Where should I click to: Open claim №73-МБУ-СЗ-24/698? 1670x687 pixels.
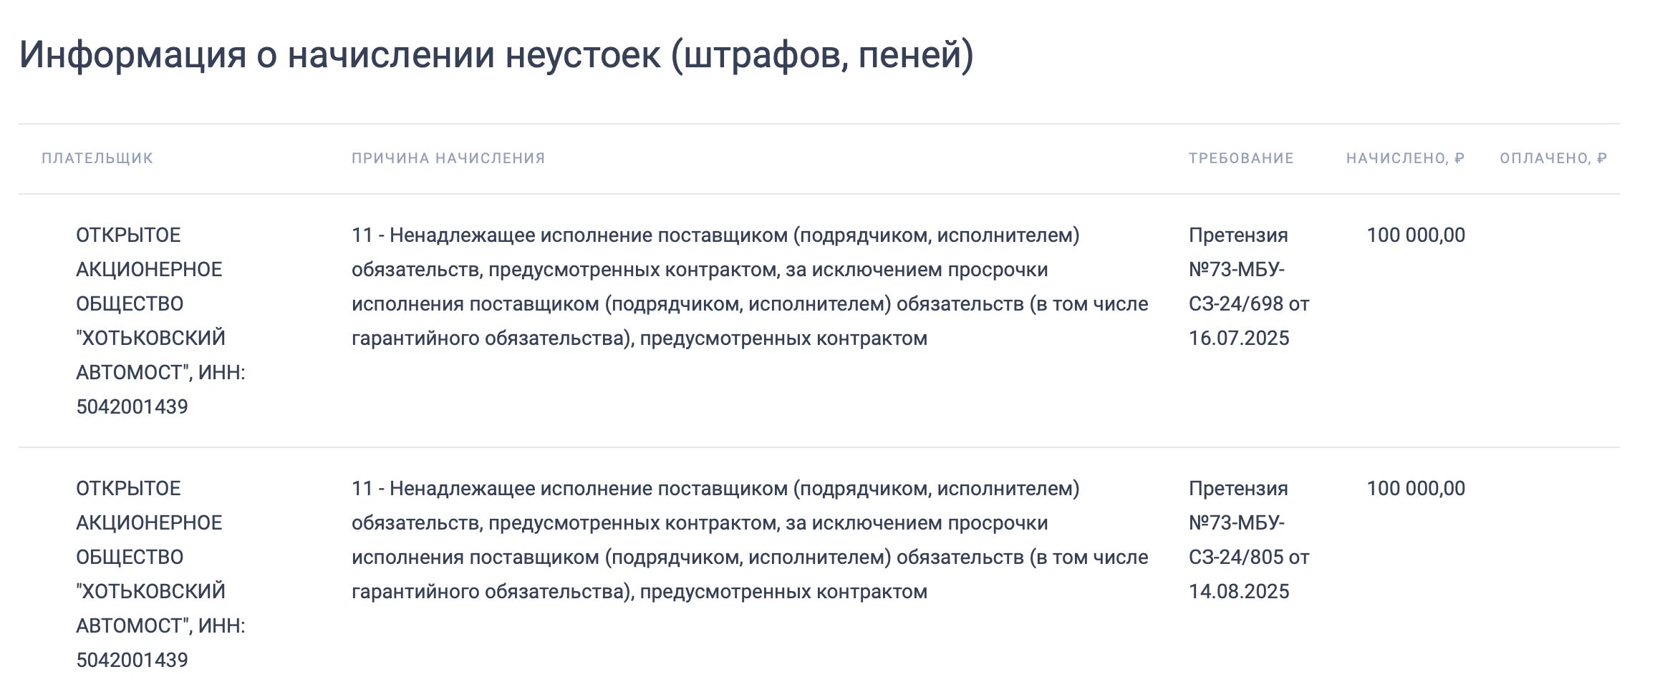(1248, 286)
